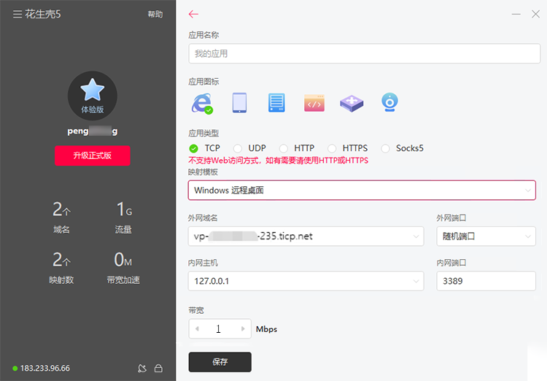
Task: Click the 升级正式版 upgrade button
Action: click(93, 155)
